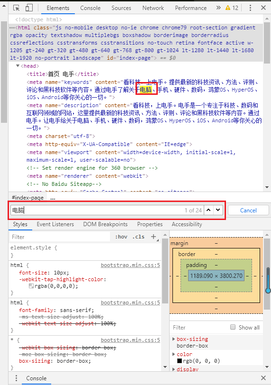
Task: Click the border label in box model
Action: click(187, 254)
